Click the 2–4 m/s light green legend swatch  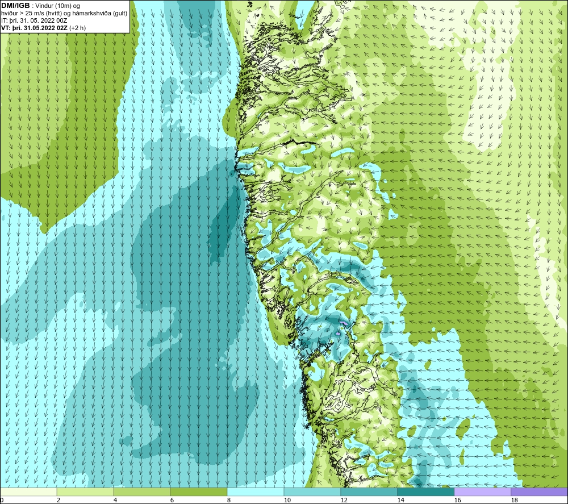click(85, 492)
